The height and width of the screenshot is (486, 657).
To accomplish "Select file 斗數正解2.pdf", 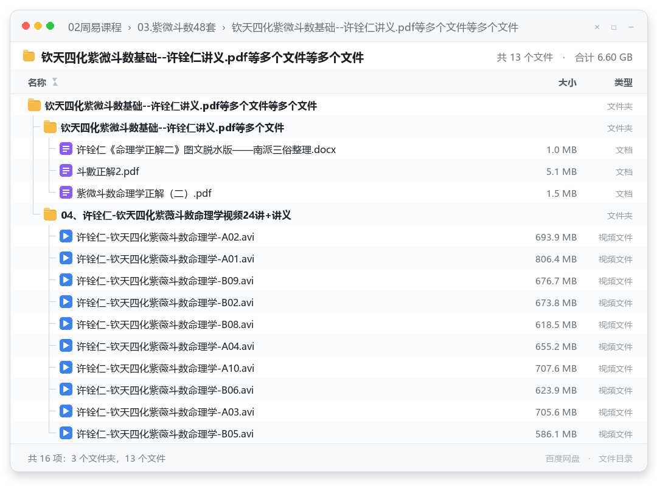I will click(x=329, y=171).
